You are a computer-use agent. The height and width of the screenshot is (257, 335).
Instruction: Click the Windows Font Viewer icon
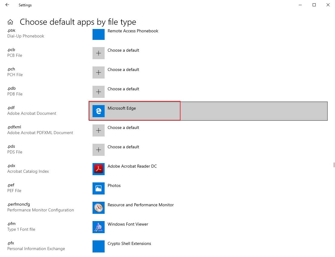pos(99,227)
